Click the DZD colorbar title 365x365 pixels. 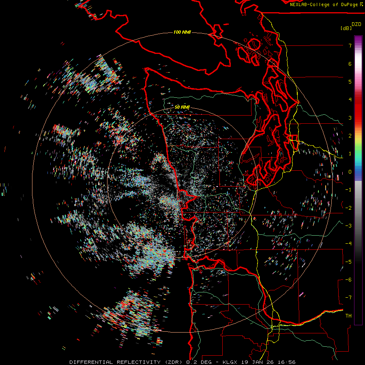[356, 24]
